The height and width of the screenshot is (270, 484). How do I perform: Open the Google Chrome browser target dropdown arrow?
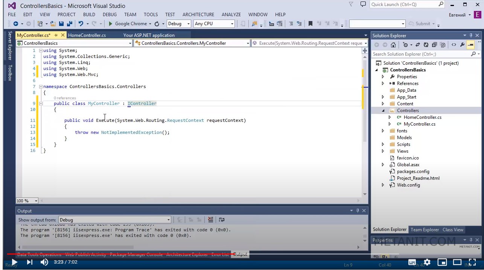150,24
